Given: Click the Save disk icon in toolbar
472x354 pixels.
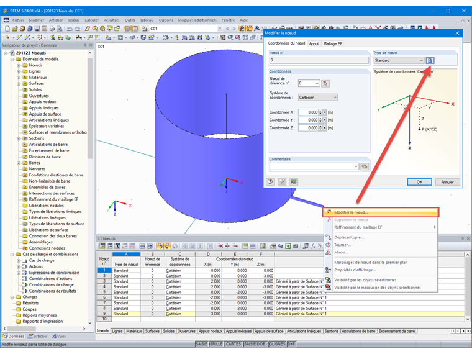Looking at the screenshot, I should (x=37, y=29).
